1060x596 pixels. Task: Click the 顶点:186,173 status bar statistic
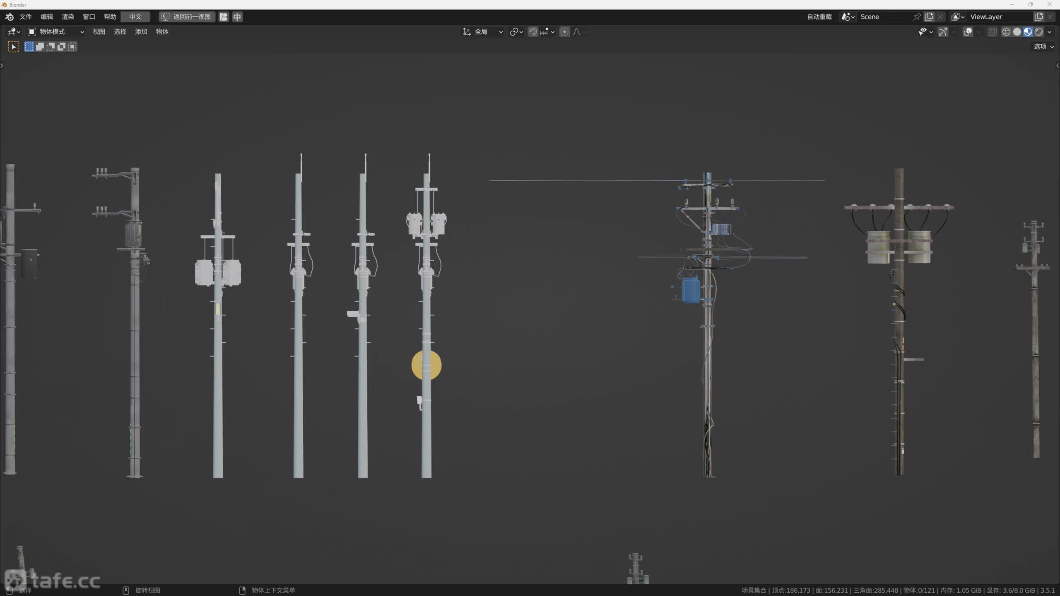pos(791,590)
